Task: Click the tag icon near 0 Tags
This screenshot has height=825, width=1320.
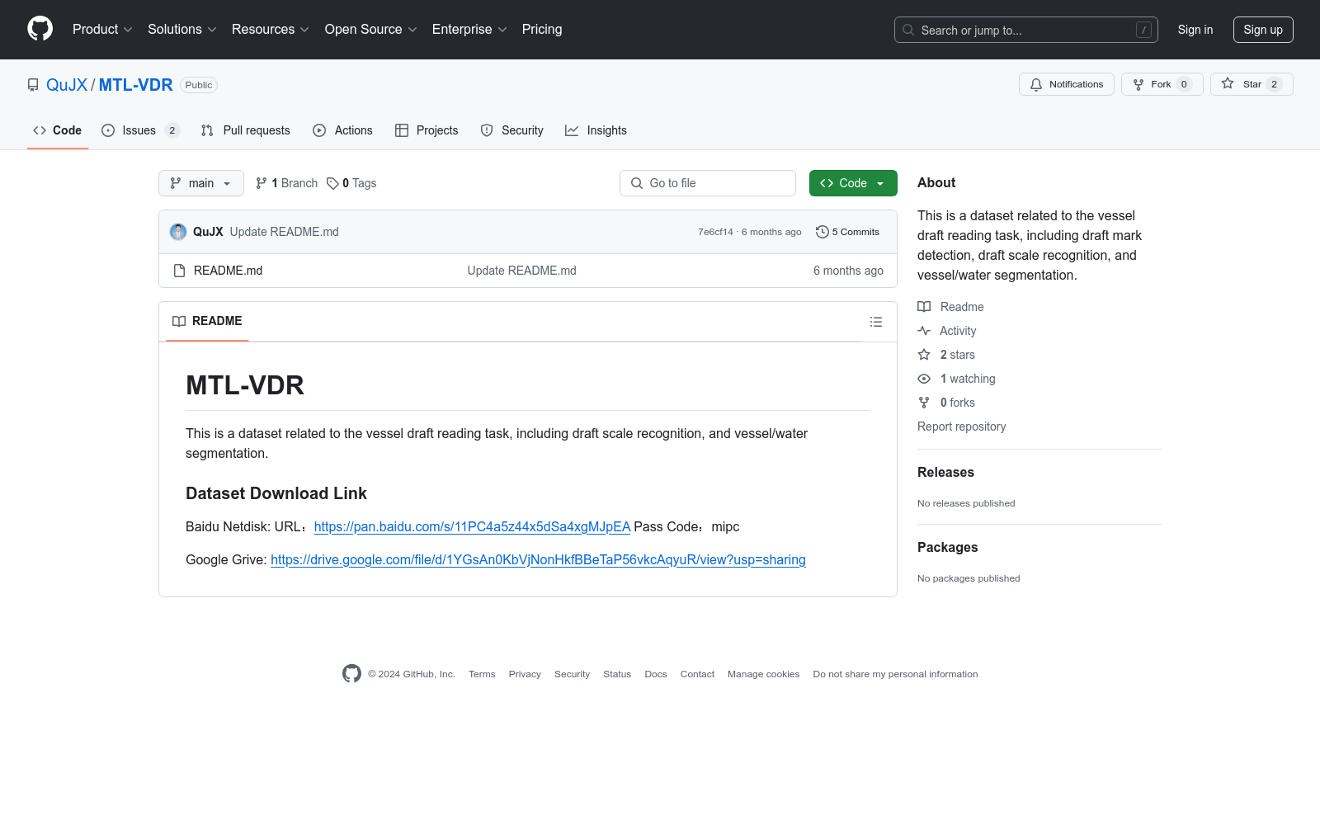Action: 332,183
